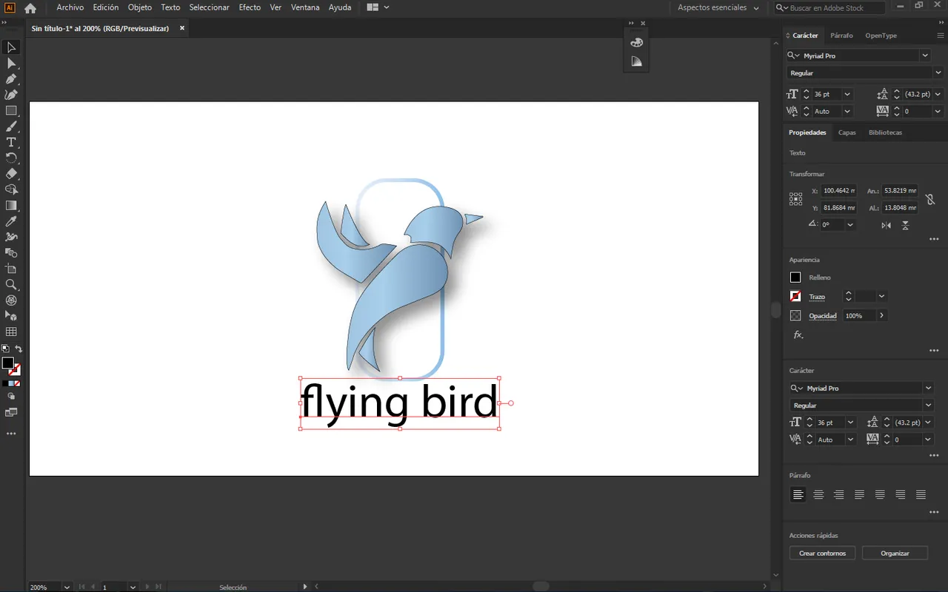Open the fx effects menu
This screenshot has height=592, width=948.
pos(798,335)
